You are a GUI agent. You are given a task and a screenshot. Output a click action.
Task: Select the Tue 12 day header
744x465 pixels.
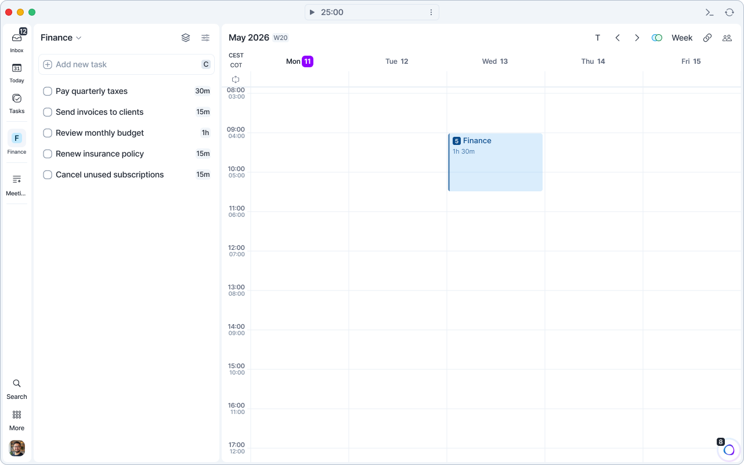(397, 61)
